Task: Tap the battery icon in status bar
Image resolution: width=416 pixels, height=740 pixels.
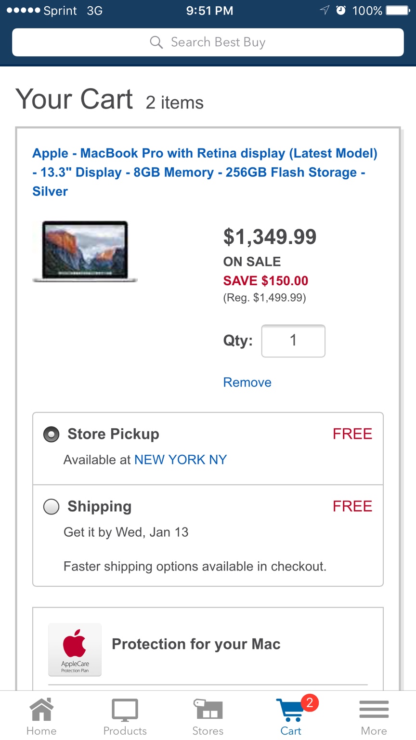Action: pos(397,11)
